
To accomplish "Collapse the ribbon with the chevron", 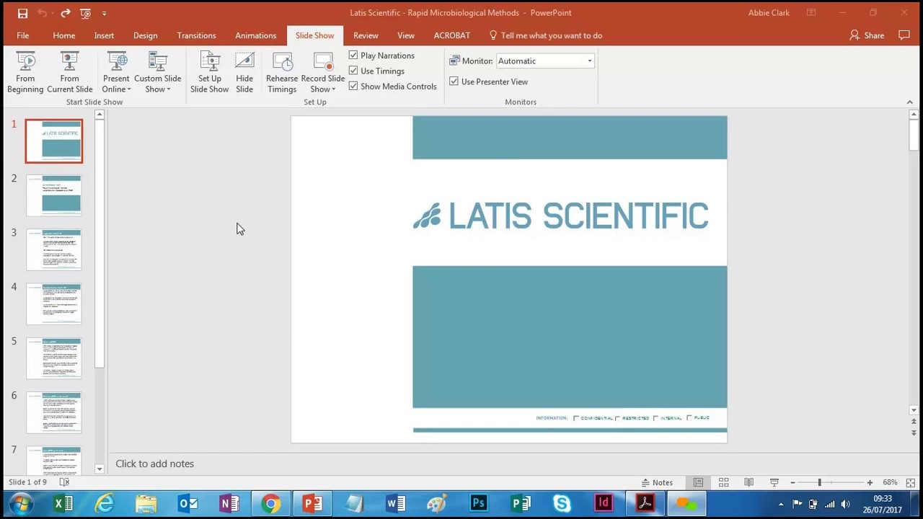I will [909, 102].
